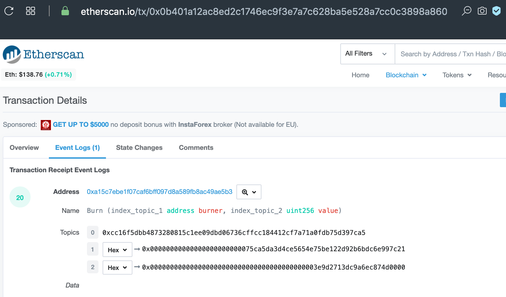Click the Search by Address input field
This screenshot has height=297, width=506.
tap(452, 54)
